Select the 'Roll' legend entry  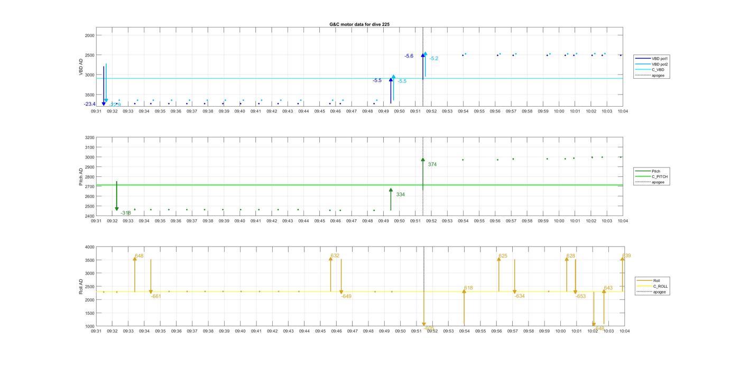(x=649, y=280)
